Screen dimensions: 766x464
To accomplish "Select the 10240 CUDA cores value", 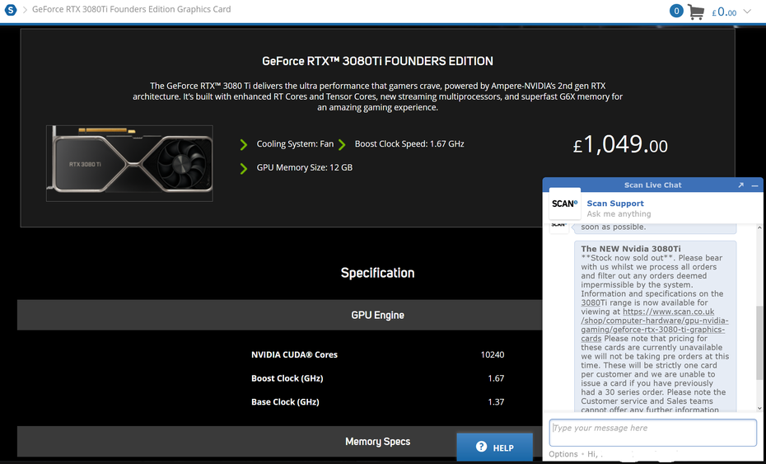I will click(x=493, y=355).
